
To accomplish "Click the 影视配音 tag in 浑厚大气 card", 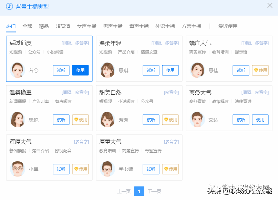I will point(63,151).
